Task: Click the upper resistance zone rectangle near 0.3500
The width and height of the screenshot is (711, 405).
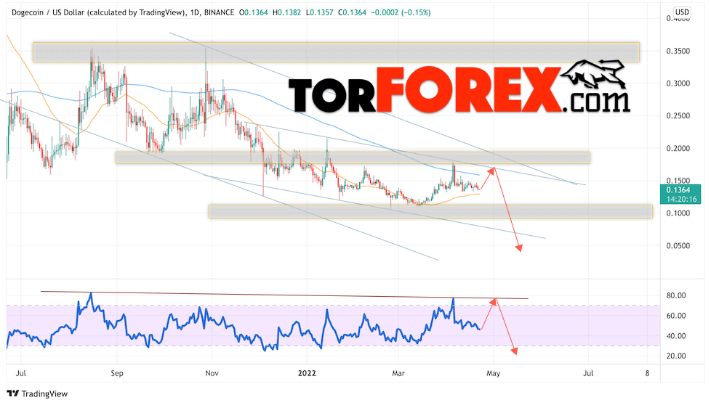Action: [x=336, y=52]
